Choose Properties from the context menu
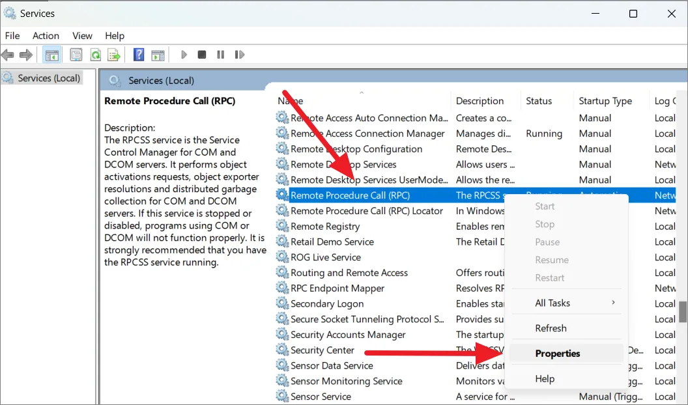Viewport: 688px width, 405px height. click(x=558, y=354)
